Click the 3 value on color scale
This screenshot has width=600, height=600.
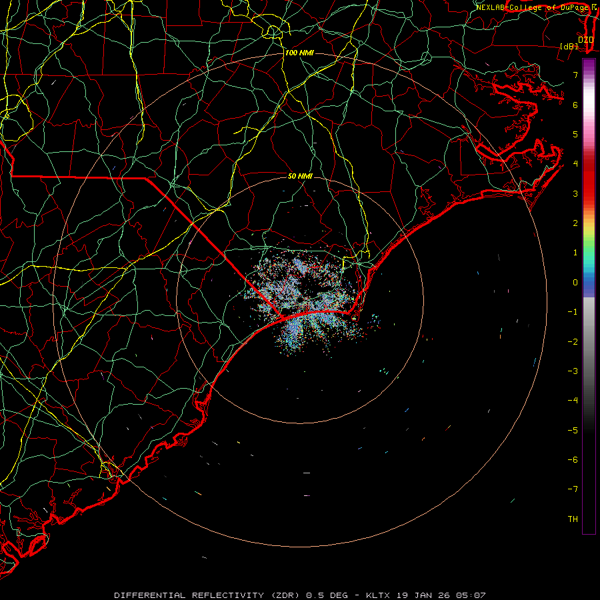pyautogui.click(x=575, y=193)
